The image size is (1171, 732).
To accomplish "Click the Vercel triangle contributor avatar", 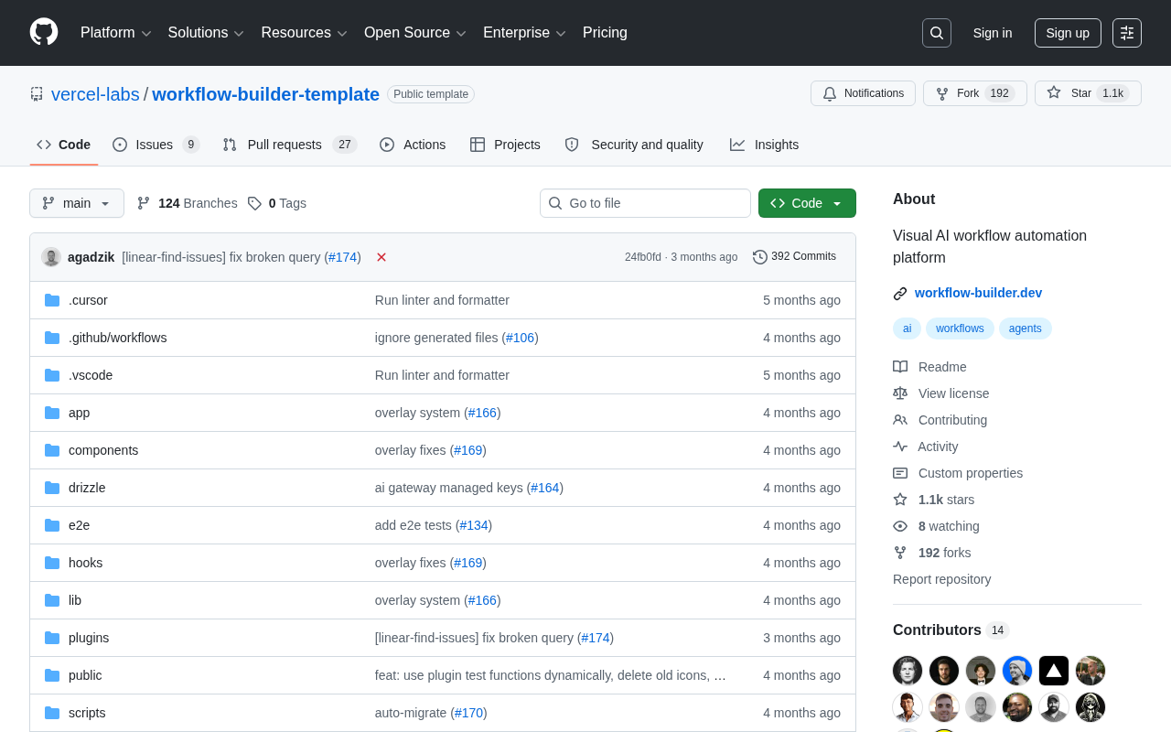I will point(1054,671).
